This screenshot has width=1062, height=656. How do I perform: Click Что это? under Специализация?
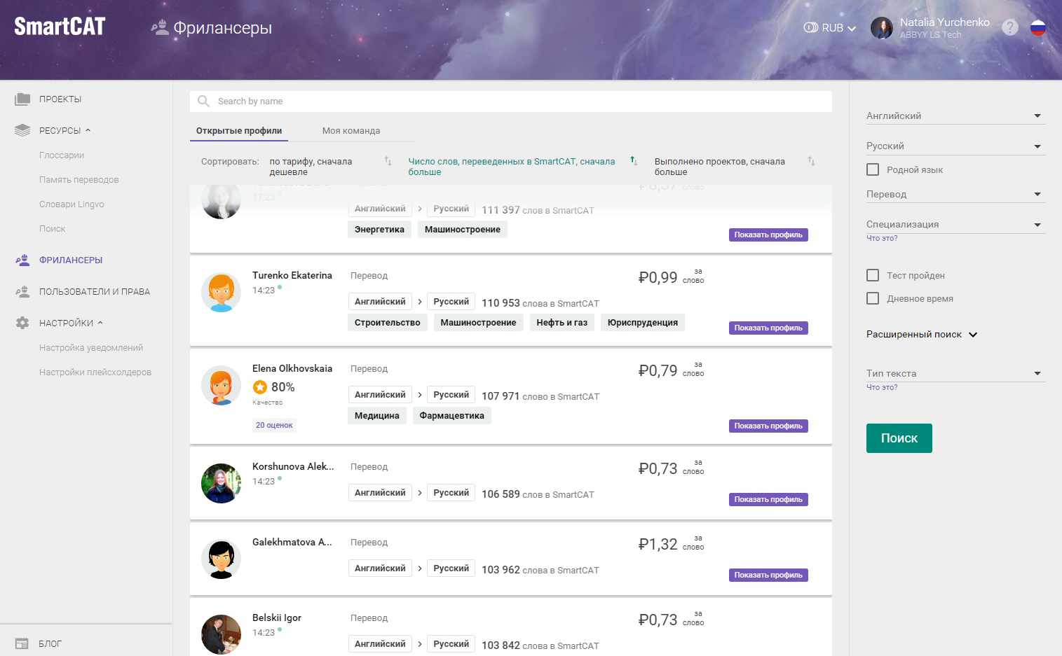click(882, 238)
